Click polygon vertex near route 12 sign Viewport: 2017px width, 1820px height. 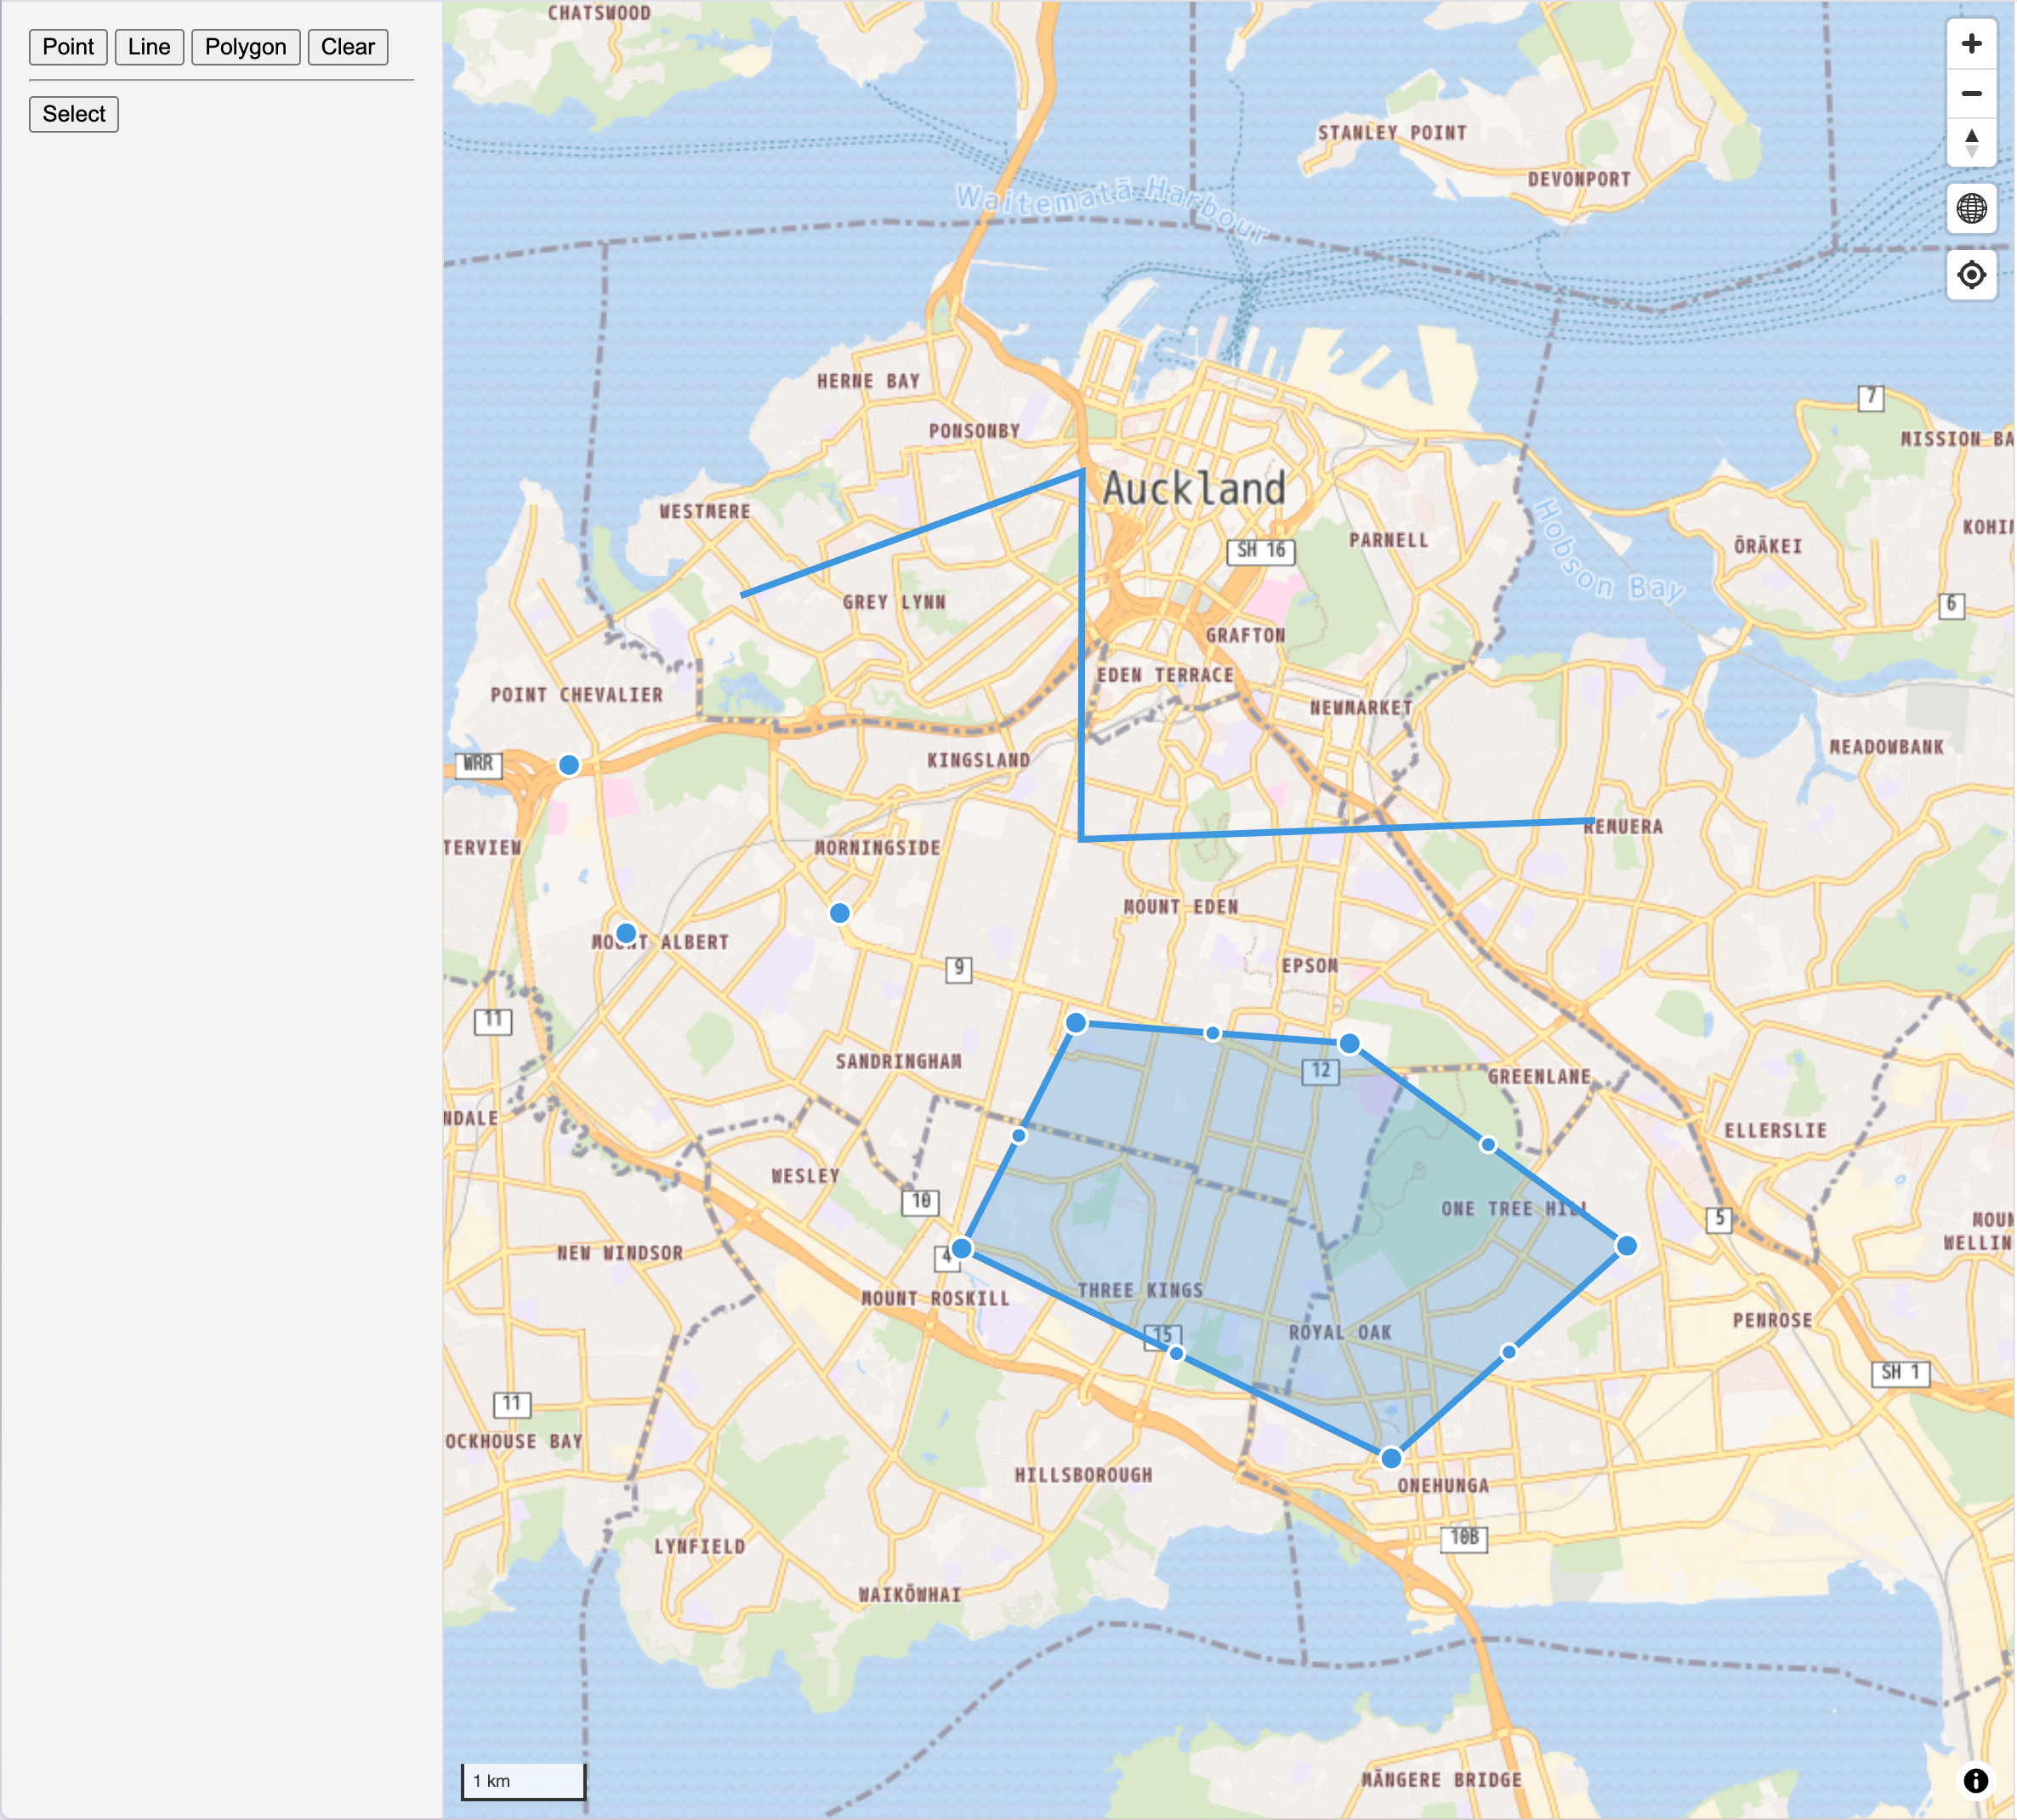point(1349,1044)
